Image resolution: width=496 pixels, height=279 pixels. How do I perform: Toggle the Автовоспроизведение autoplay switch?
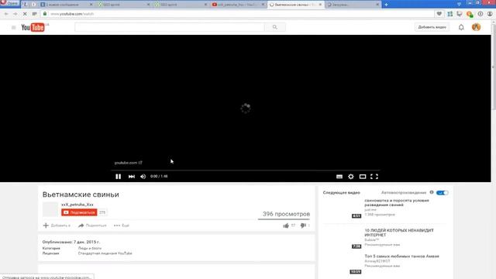pos(442,193)
